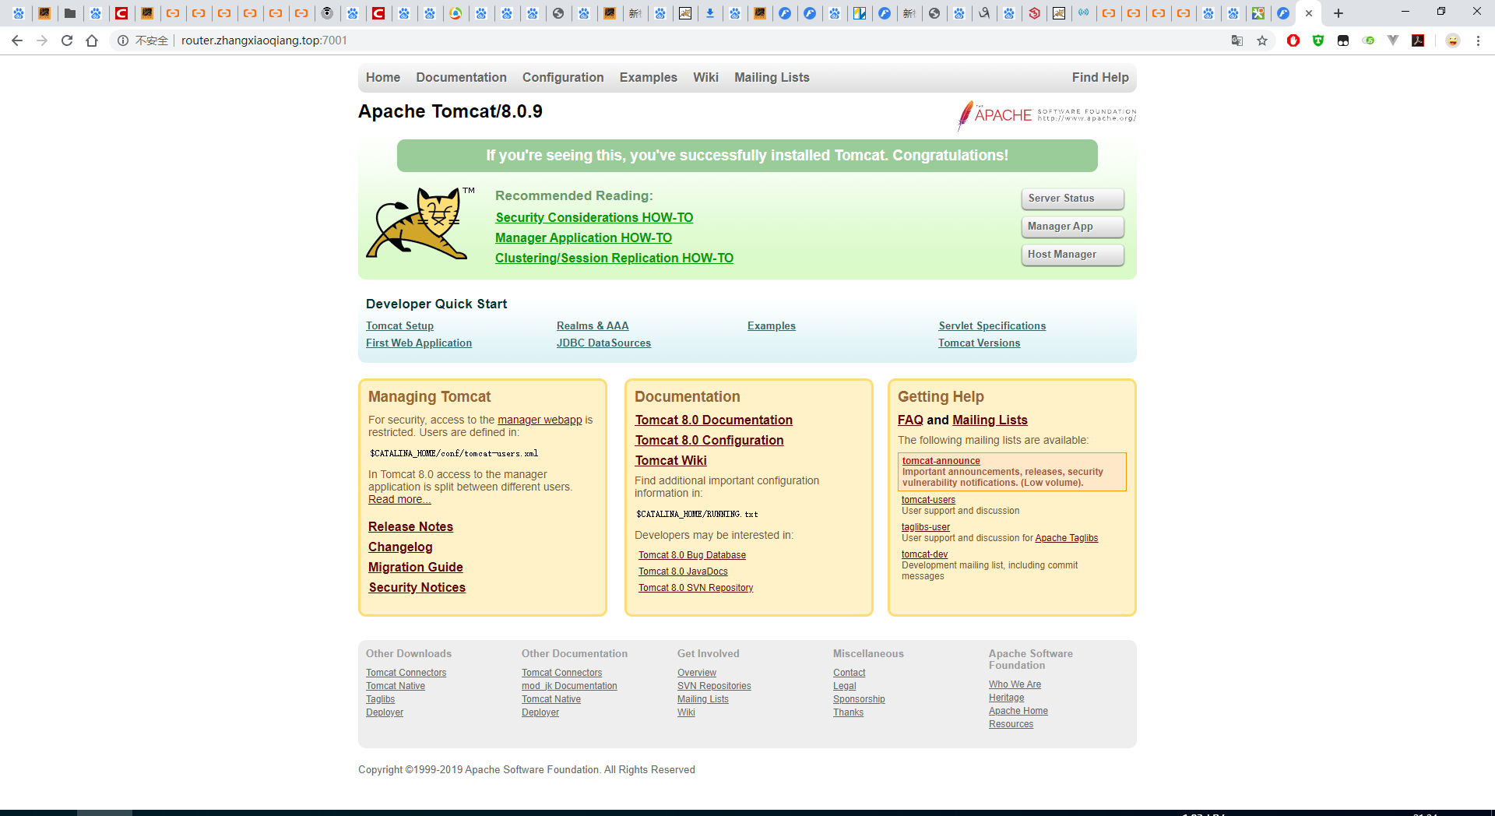Switch to the tab with red hexagon 5 icon

click(x=1034, y=13)
